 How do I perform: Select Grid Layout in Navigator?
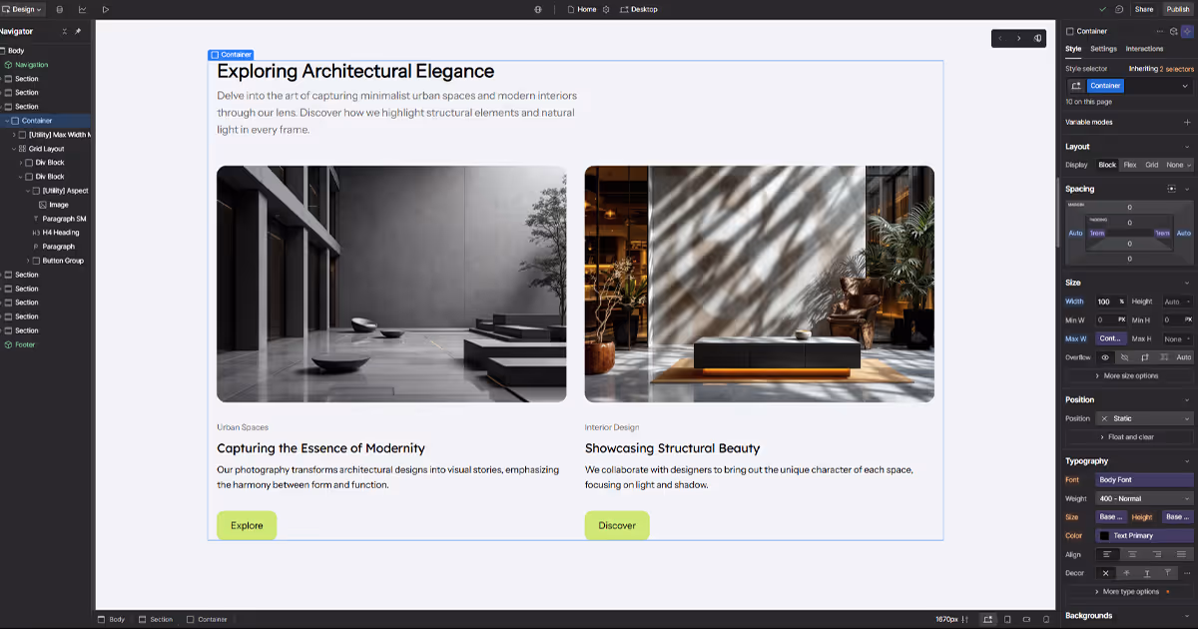(46, 149)
